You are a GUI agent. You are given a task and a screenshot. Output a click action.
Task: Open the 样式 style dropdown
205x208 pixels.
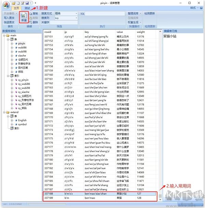click(194, 8)
